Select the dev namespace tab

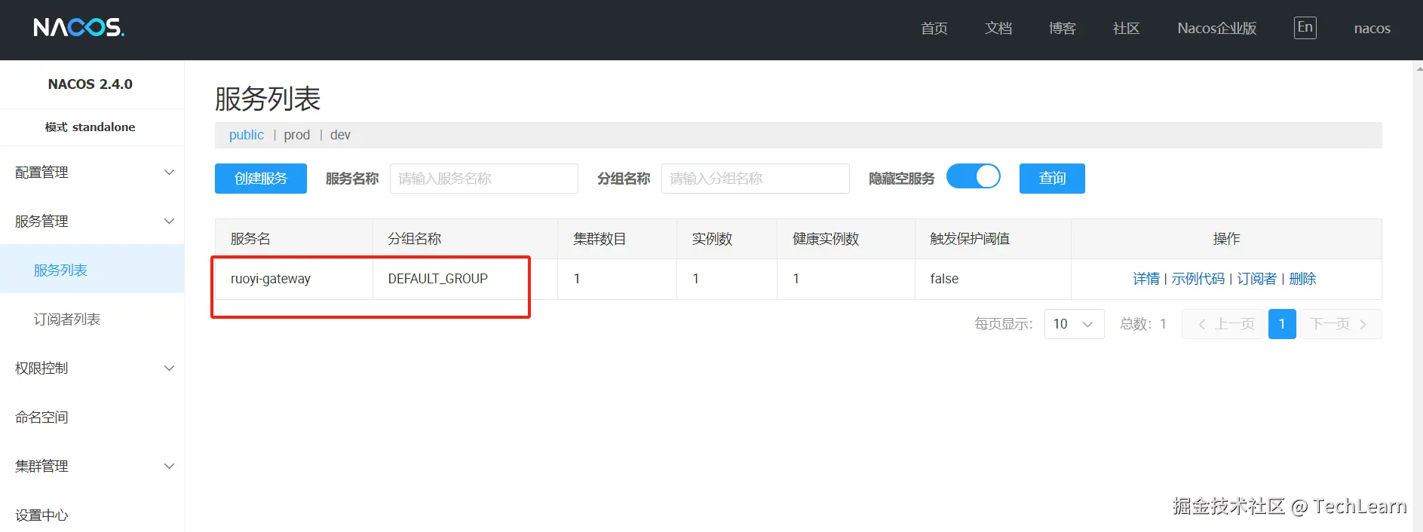point(340,135)
